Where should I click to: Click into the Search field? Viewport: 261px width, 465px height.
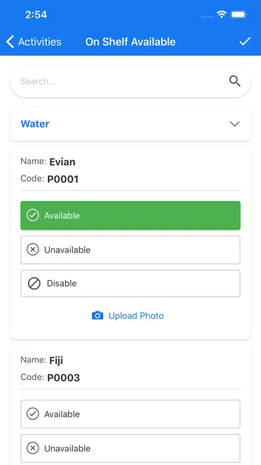point(130,82)
